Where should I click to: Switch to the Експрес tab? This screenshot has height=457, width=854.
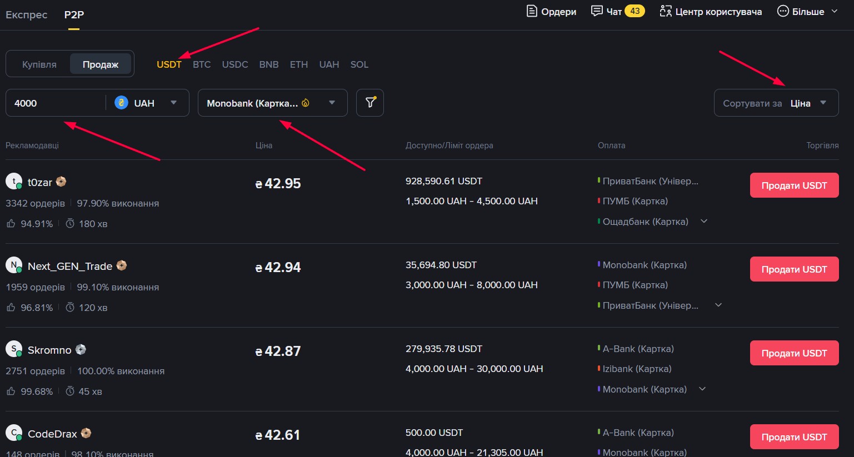click(27, 14)
